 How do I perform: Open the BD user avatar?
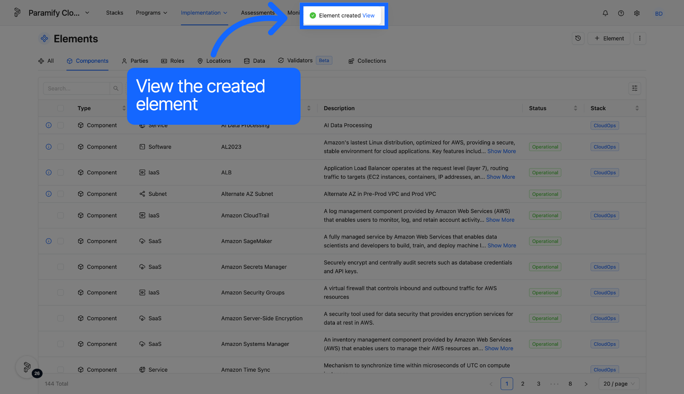coord(658,13)
